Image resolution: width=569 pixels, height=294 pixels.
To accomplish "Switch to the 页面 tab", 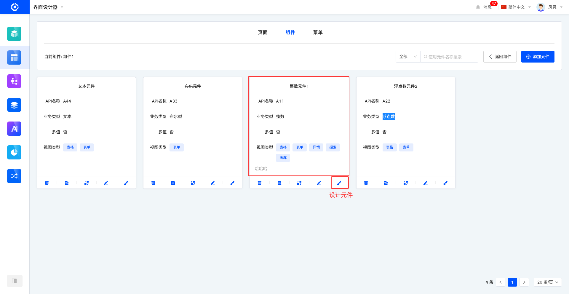I will (263, 32).
